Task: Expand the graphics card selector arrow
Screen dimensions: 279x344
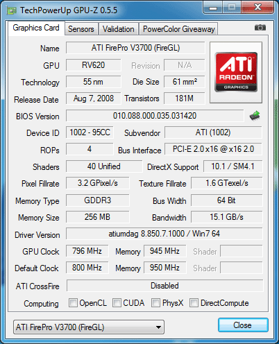Action: pos(158,327)
